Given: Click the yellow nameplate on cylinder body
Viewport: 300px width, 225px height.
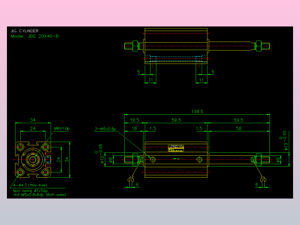Looking at the screenshot, I should 176,148.
